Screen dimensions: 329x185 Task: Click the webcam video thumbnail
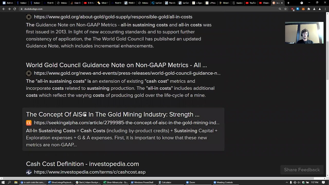[x=304, y=33]
